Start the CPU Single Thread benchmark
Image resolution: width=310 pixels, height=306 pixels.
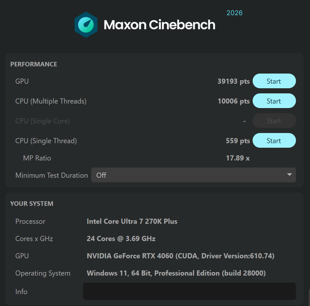[x=274, y=140]
